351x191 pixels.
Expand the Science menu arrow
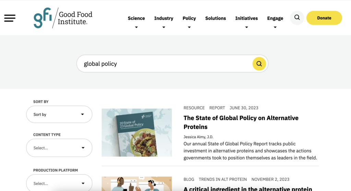click(136, 27)
